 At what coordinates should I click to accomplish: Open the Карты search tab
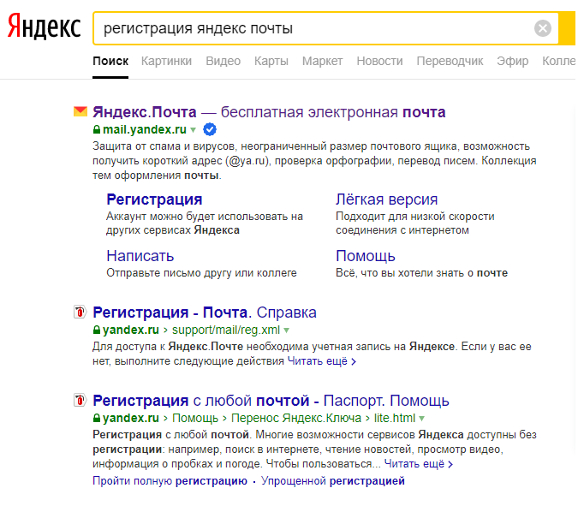[271, 61]
